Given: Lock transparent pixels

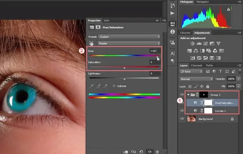Looking at the screenshot, I should [190, 86].
